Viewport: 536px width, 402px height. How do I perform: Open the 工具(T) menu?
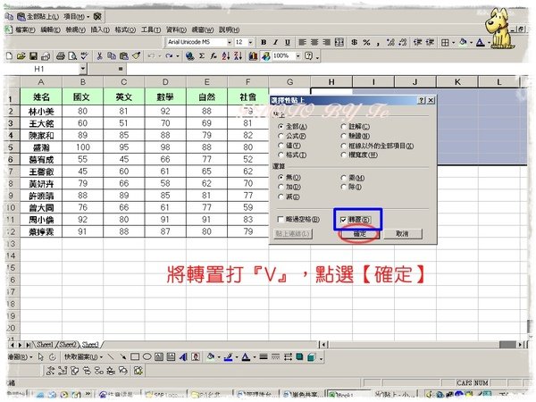[151, 29]
